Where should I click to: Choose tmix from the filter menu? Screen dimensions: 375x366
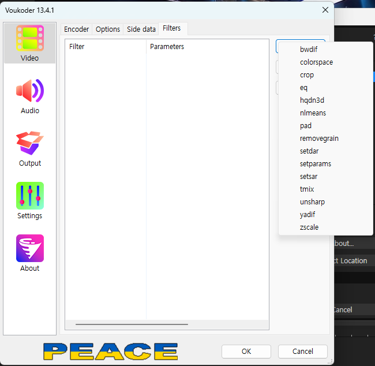pyautogui.click(x=325, y=189)
